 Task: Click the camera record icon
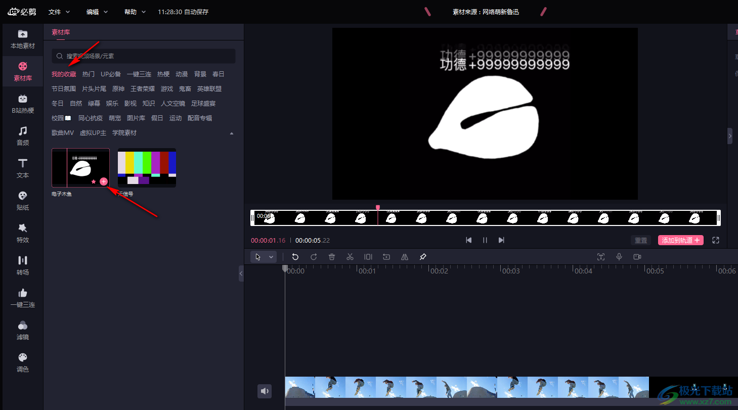[x=637, y=257]
